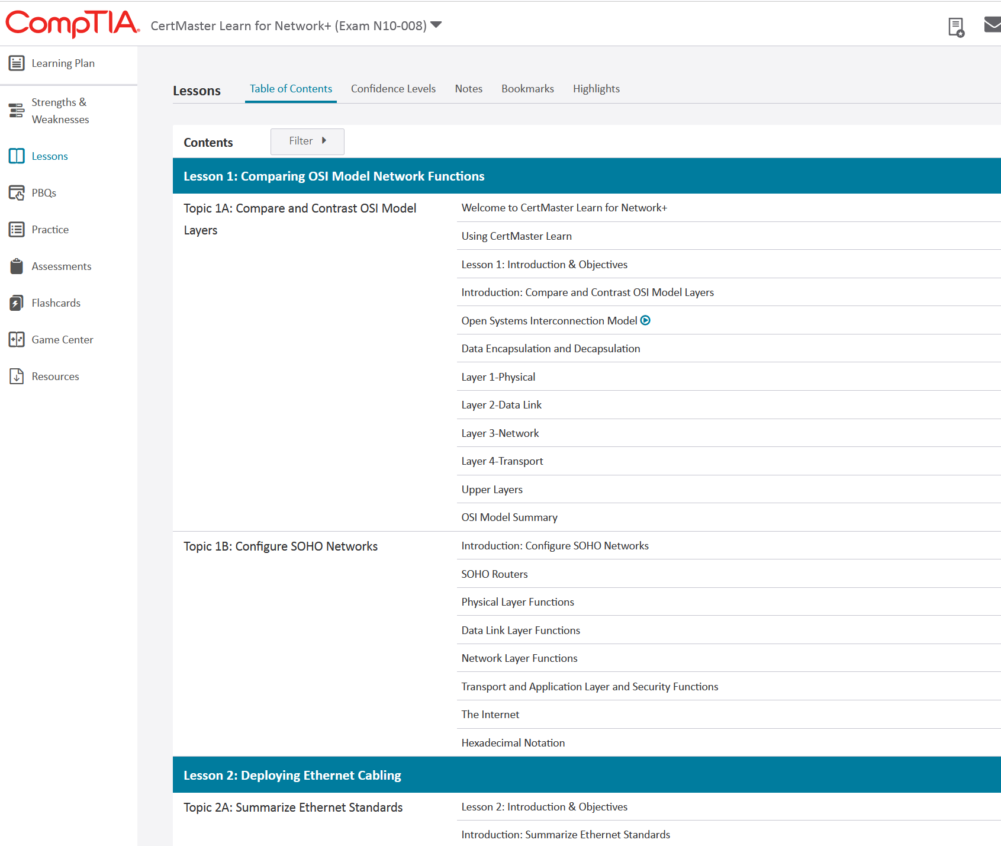The width and height of the screenshot is (1001, 846).
Task: Switch to Confidence Levels tab
Action: tap(393, 89)
